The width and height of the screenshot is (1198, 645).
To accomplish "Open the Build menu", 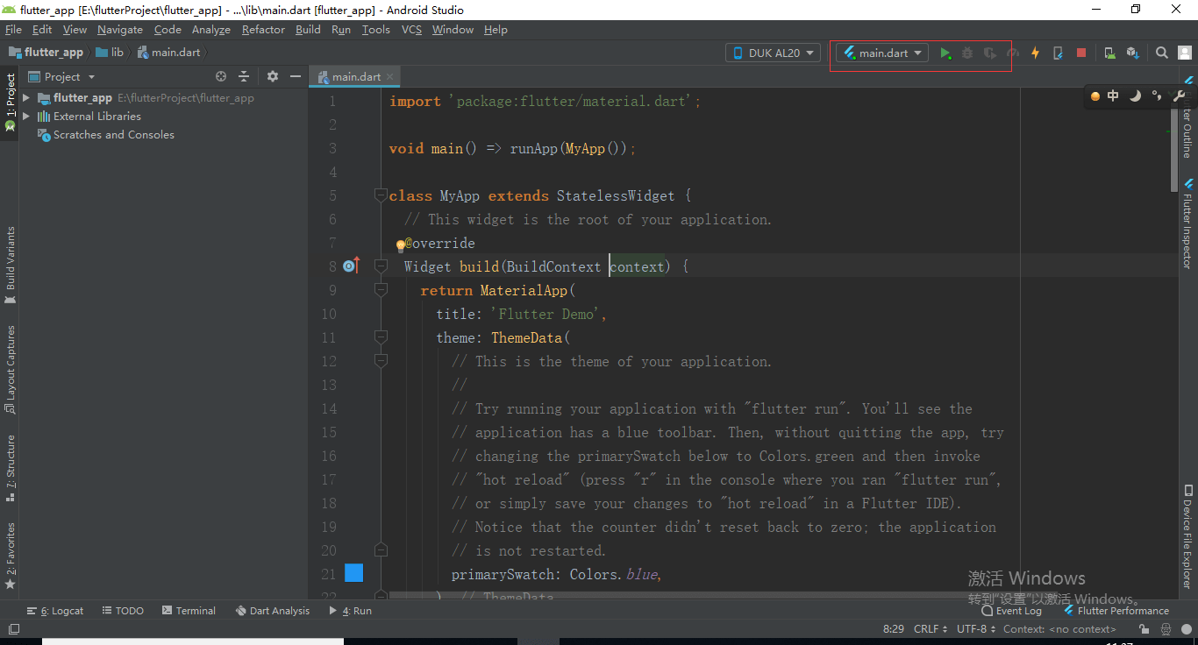I will click(308, 29).
